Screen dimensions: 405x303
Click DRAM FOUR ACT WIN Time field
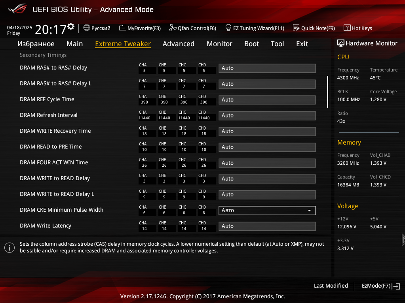coord(267,163)
